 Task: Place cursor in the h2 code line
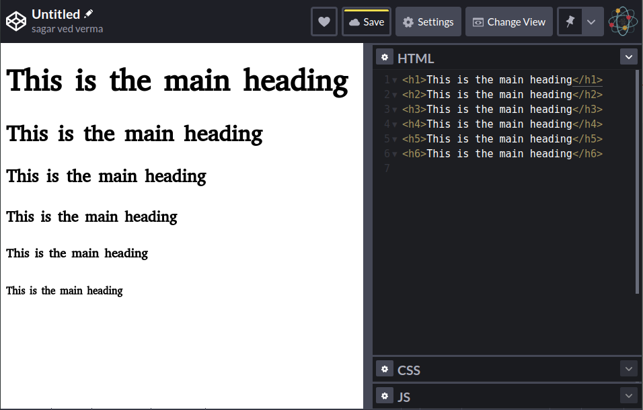(502, 94)
